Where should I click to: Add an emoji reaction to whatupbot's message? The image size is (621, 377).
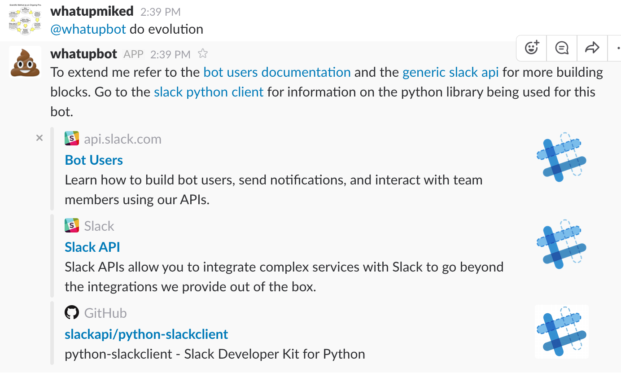click(x=532, y=48)
